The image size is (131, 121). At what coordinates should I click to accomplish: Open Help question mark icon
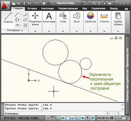pos(110,4)
